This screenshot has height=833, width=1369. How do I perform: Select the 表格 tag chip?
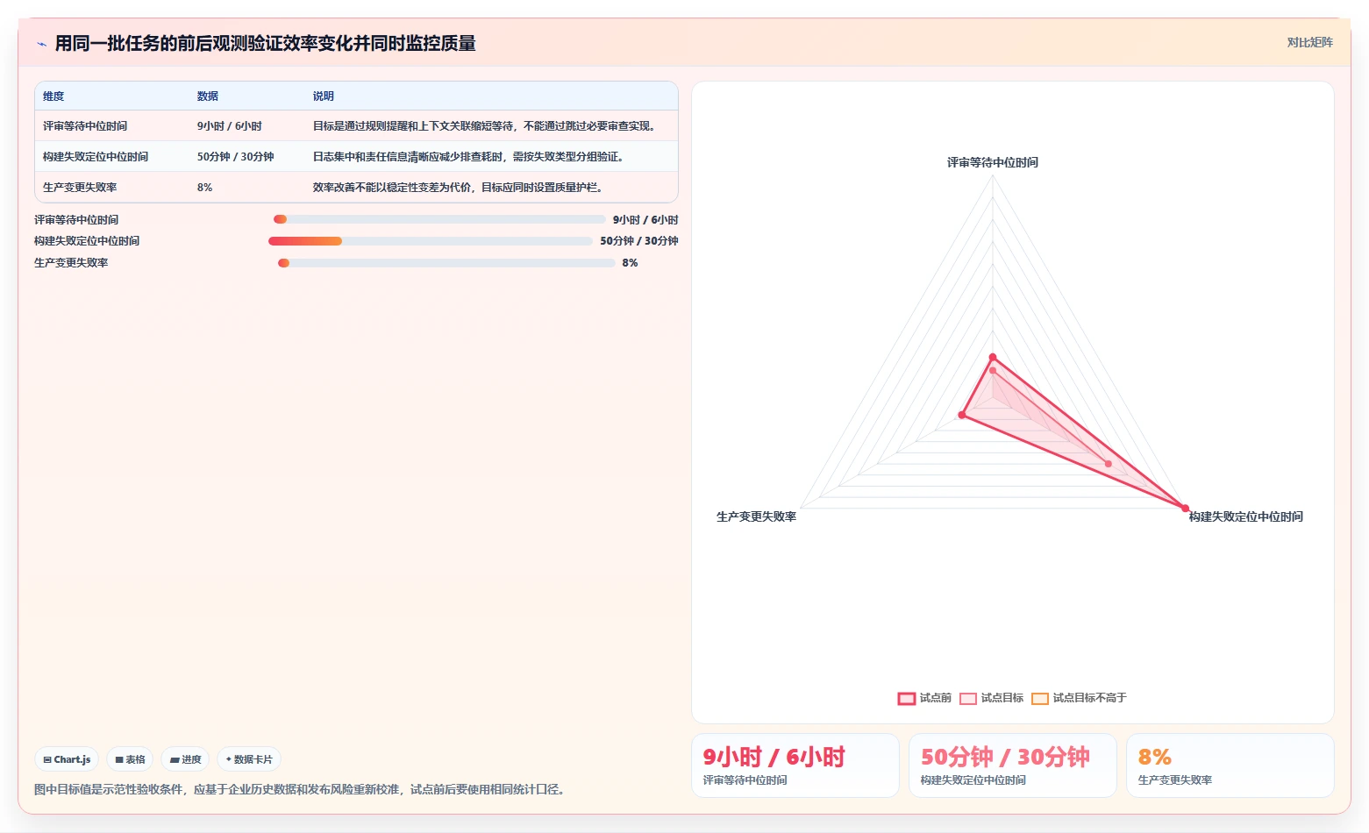coord(131,759)
